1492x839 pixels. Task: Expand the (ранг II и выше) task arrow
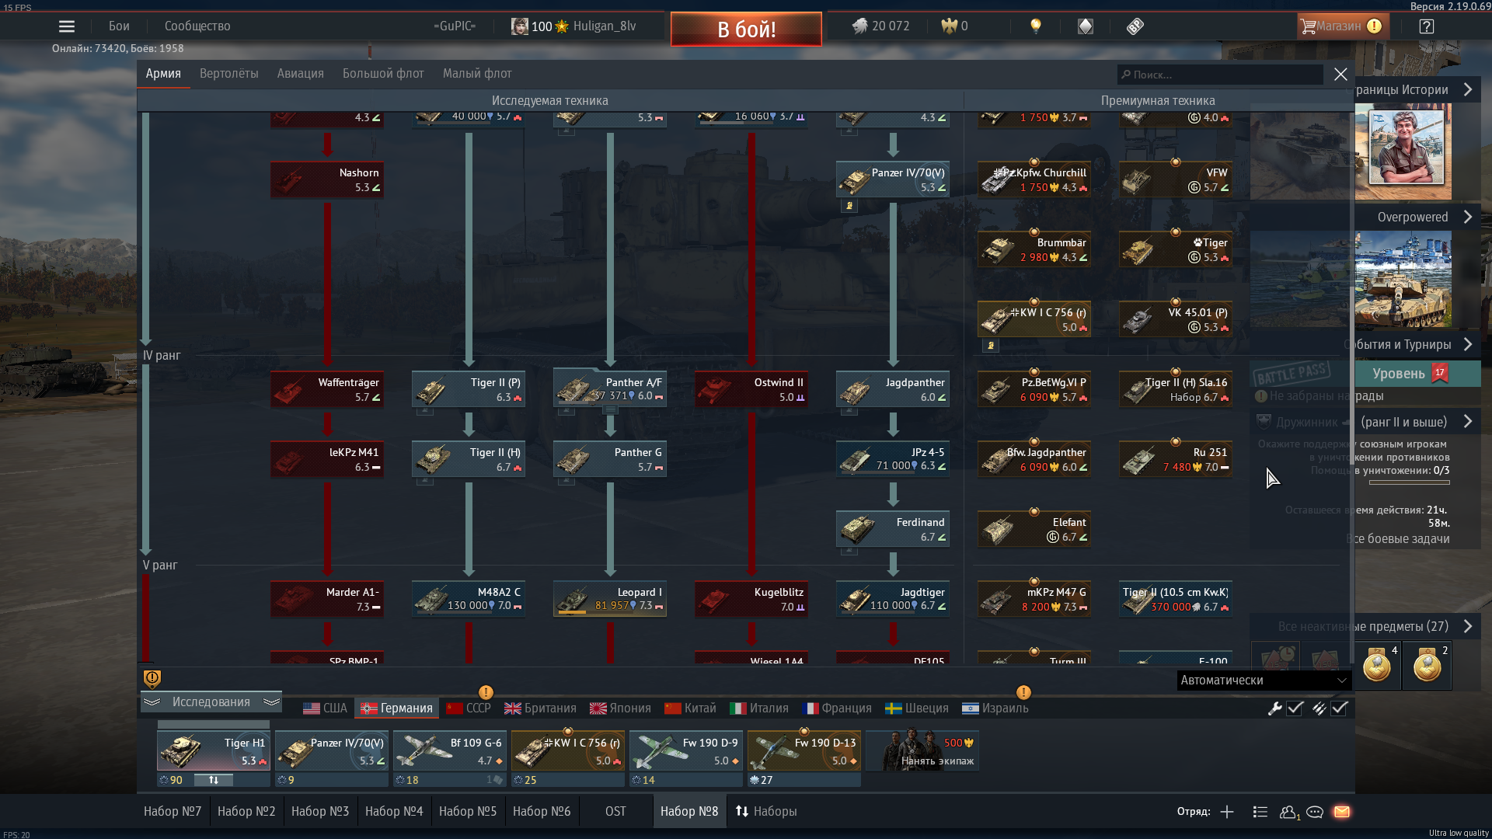pos(1468,422)
